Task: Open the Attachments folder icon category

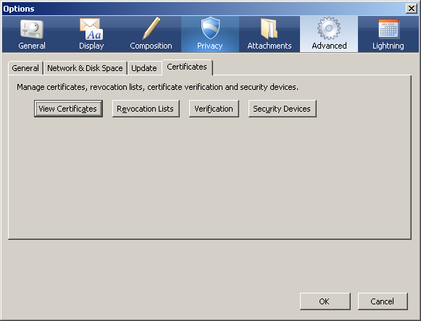Action: 270,34
